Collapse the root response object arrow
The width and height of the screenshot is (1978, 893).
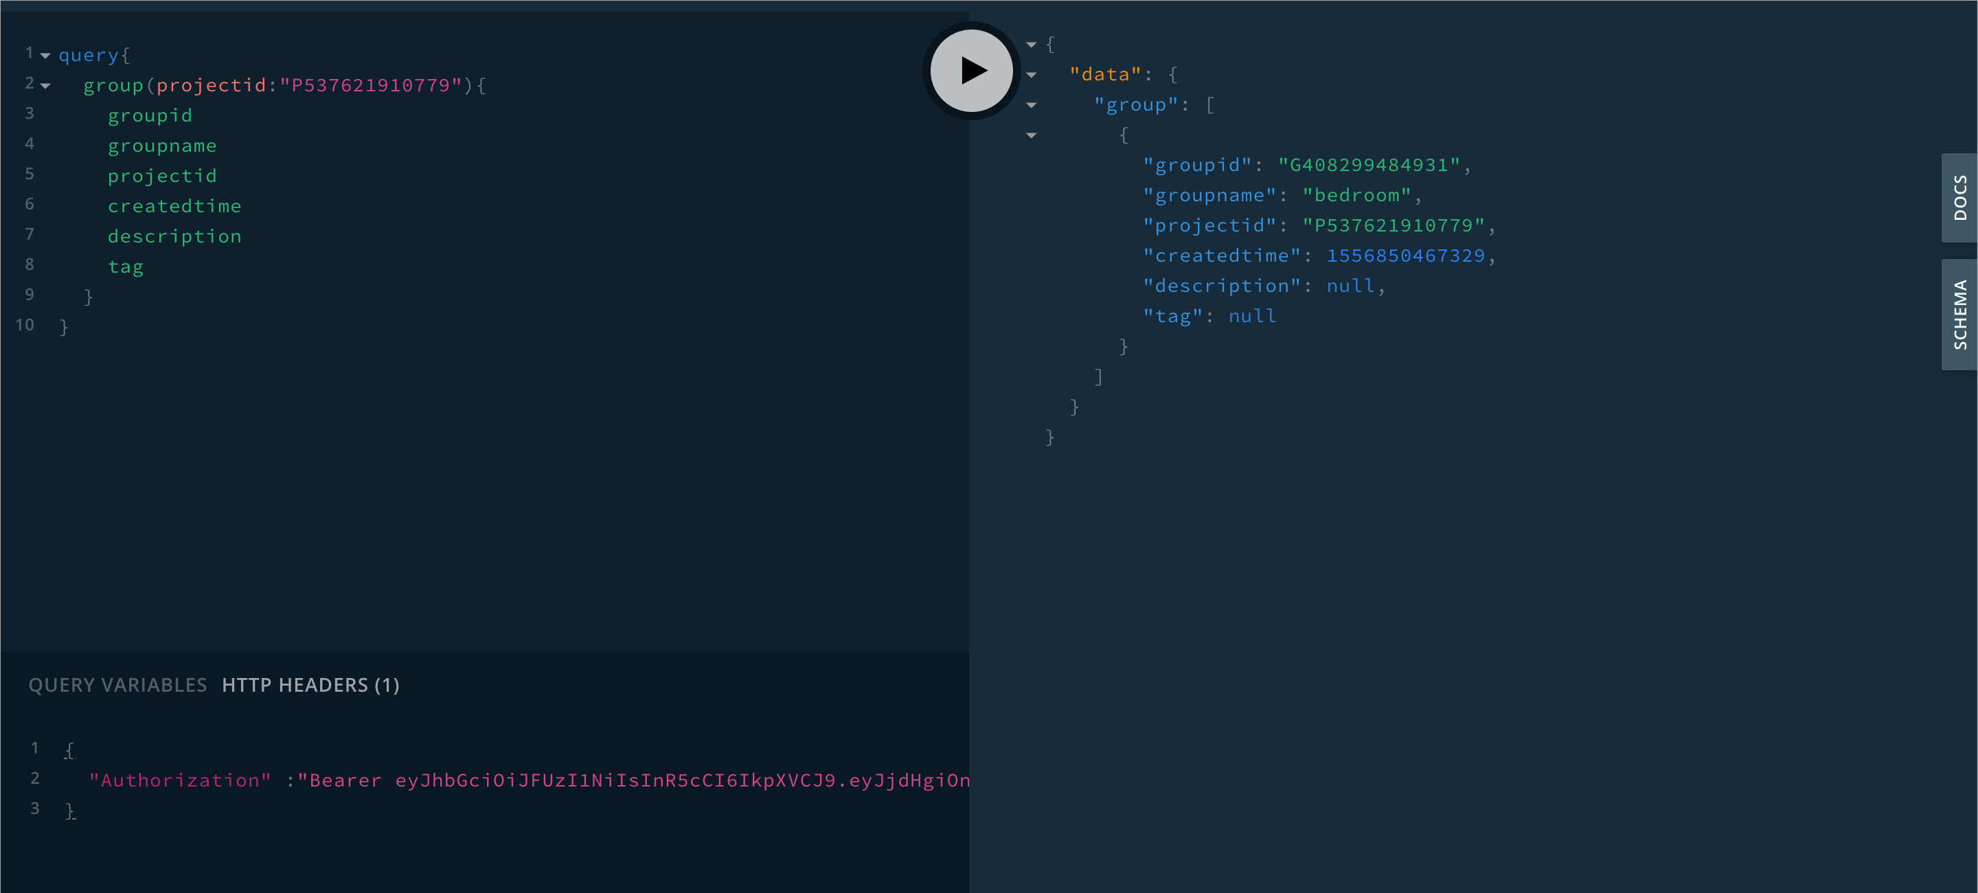tap(1031, 45)
